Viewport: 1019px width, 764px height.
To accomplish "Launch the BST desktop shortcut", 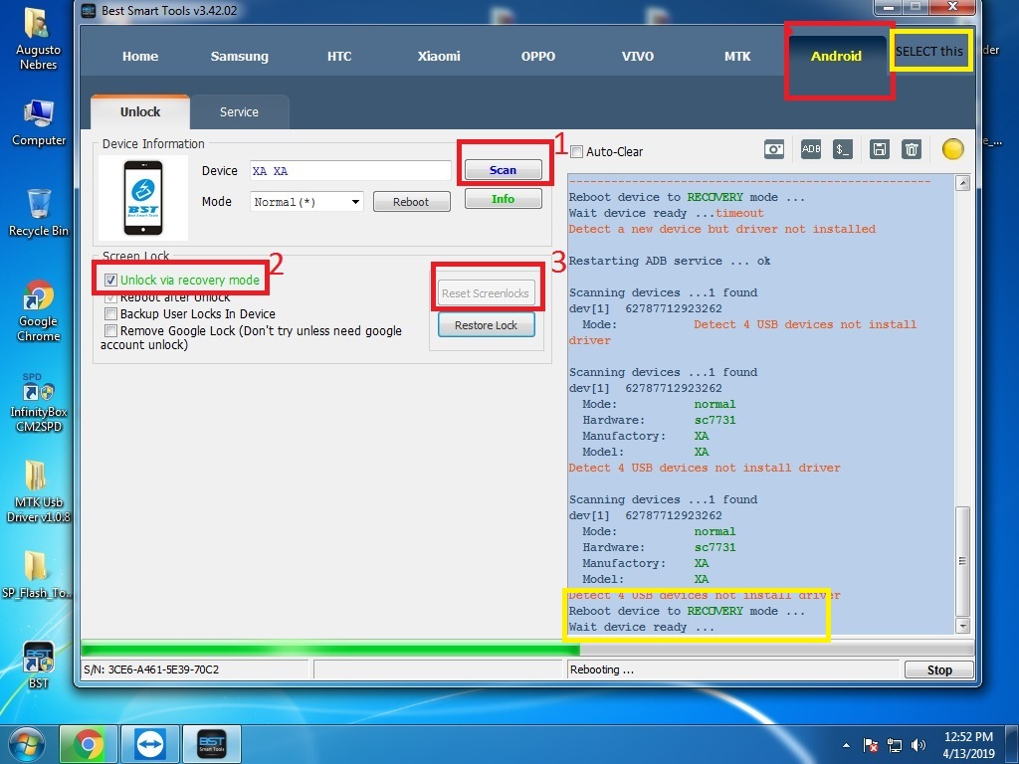I will tap(39, 665).
